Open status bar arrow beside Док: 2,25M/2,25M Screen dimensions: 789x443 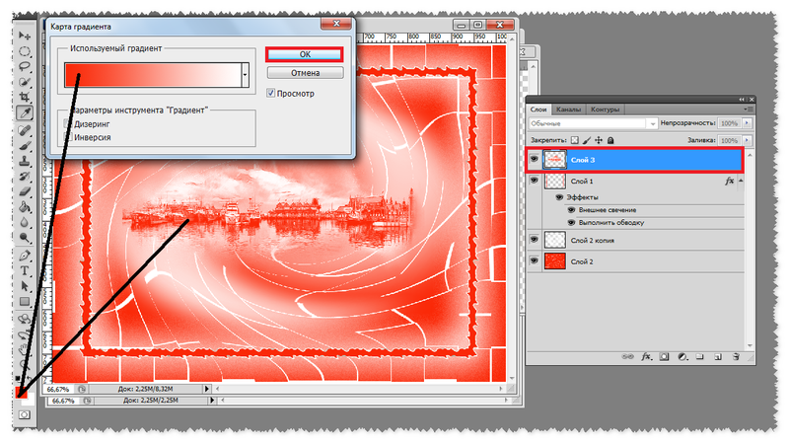tap(212, 401)
